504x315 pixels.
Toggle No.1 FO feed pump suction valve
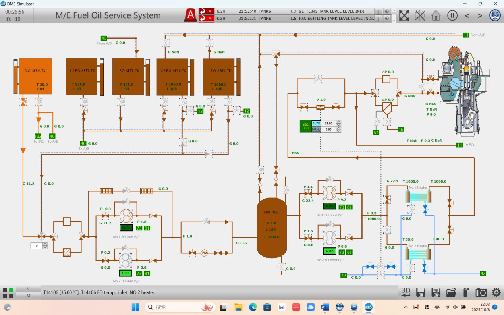pos(105,215)
